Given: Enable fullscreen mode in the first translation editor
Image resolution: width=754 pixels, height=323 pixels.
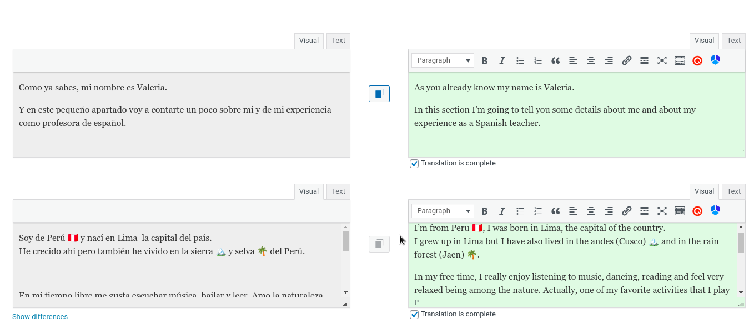Looking at the screenshot, I should coord(662,61).
